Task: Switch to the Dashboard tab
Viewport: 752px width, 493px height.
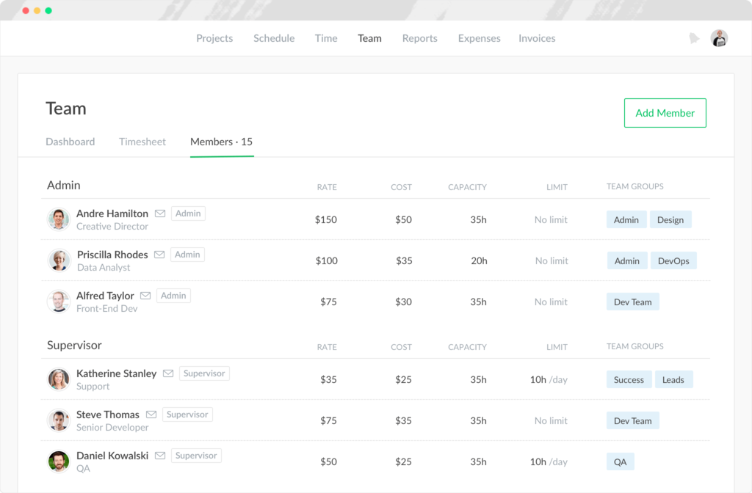Action: [70, 142]
